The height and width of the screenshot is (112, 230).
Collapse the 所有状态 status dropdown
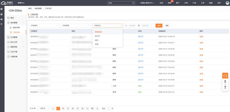tap(108, 26)
